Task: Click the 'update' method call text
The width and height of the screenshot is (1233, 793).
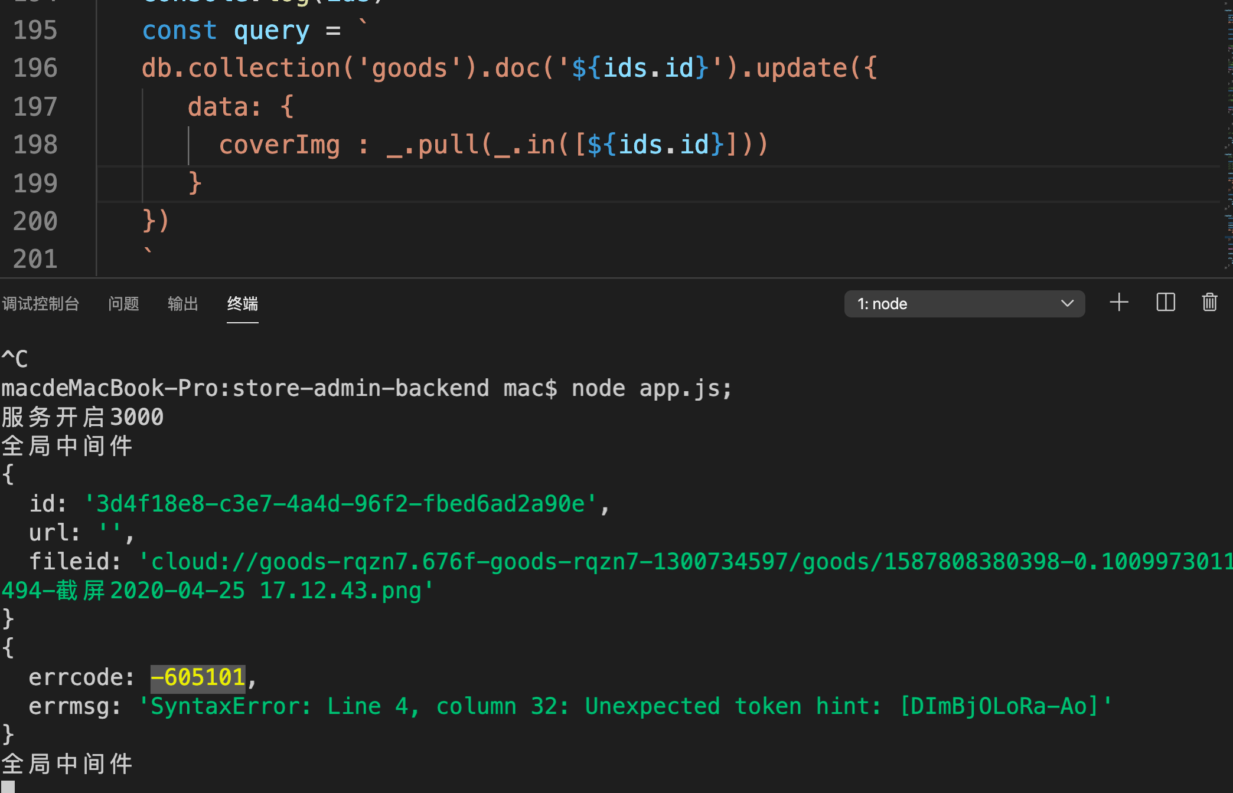Action: click(801, 68)
